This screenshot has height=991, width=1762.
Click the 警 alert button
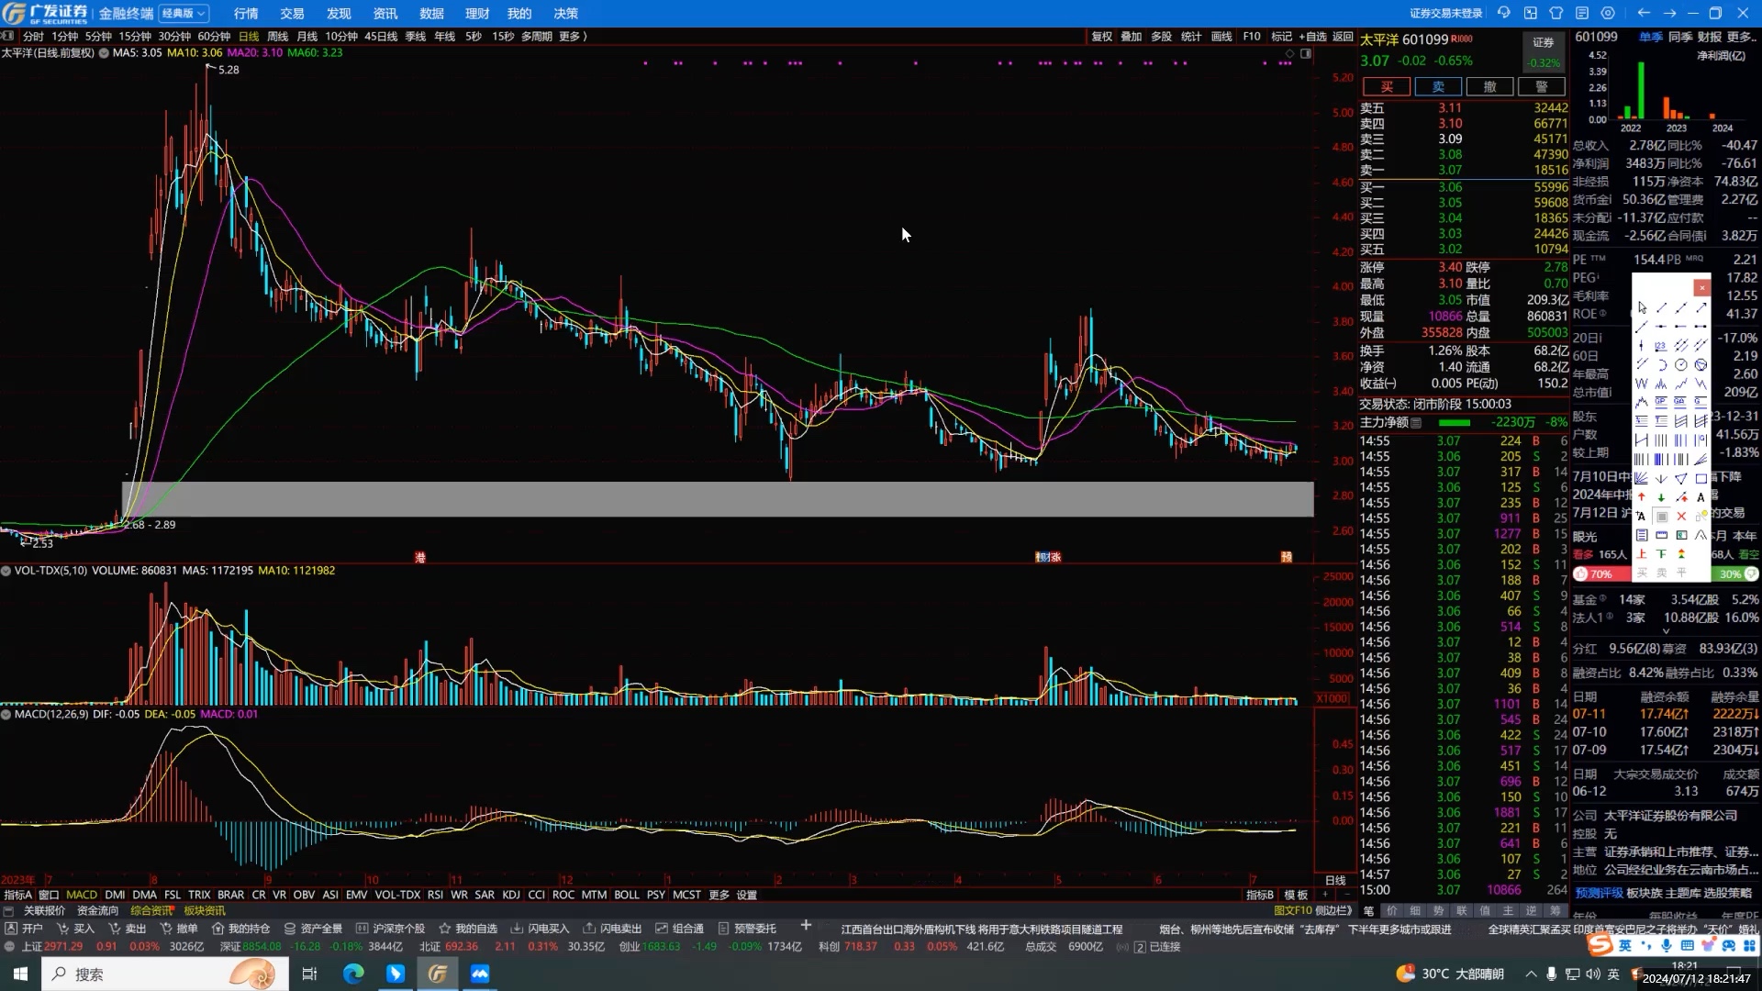pos(1542,86)
